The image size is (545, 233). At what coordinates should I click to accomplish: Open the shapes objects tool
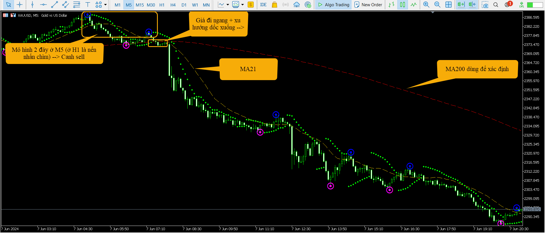(x=98, y=5)
